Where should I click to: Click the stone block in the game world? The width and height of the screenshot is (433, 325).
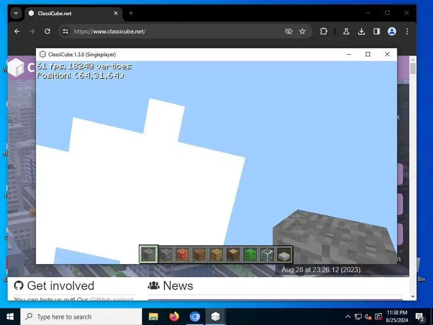[x=334, y=238]
